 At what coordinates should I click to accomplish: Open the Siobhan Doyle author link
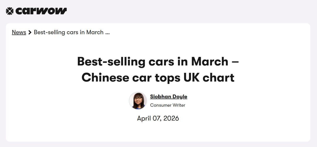[x=168, y=96]
